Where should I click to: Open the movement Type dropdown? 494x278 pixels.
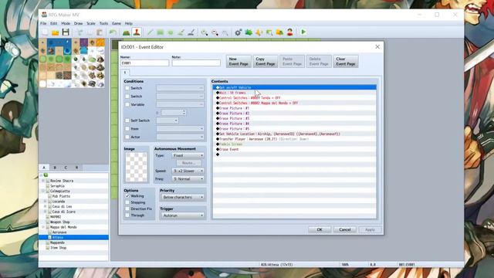[188, 155]
